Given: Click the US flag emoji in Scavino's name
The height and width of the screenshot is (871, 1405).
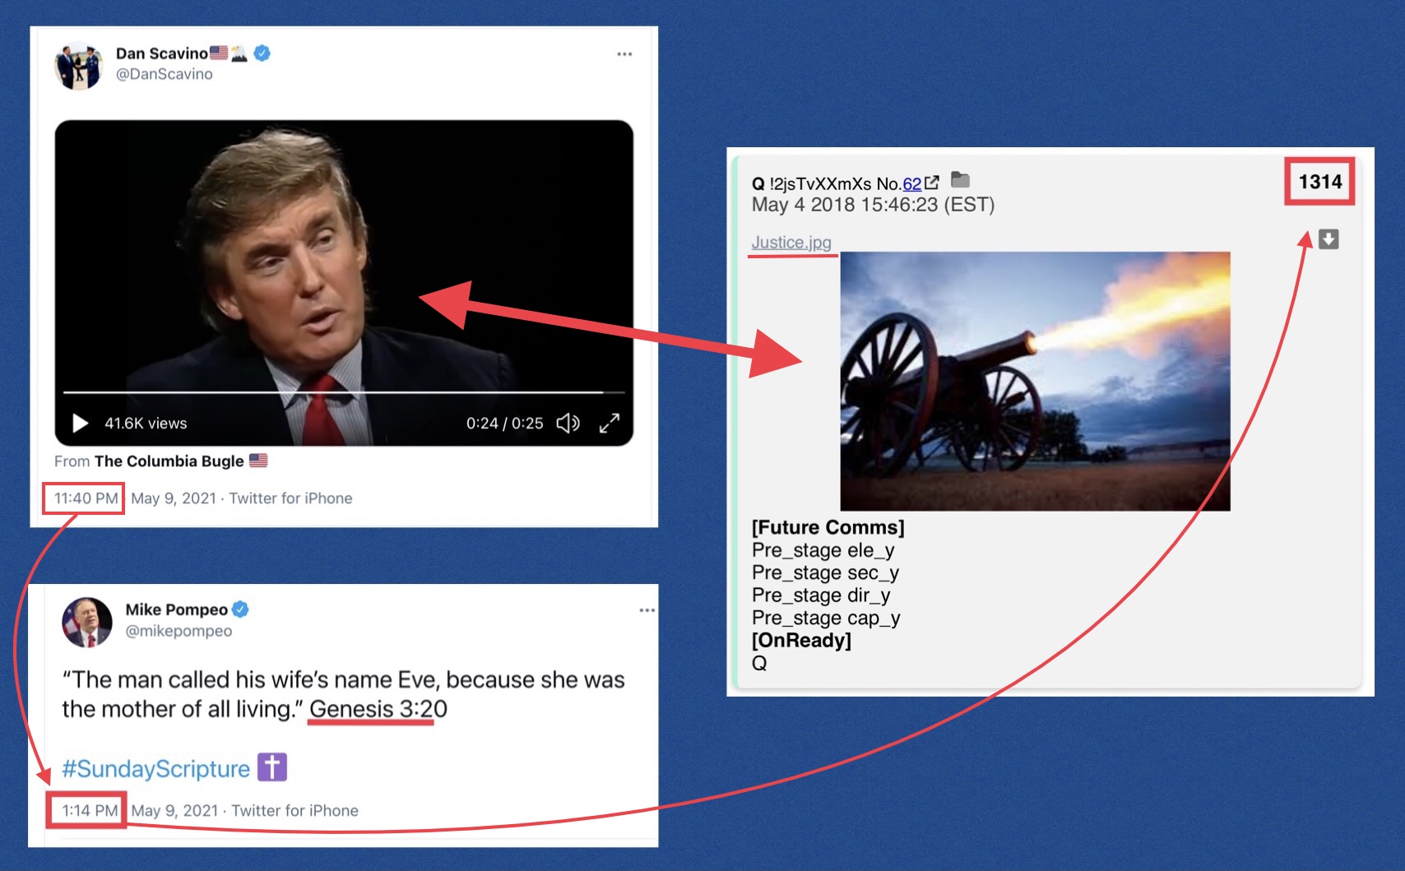Looking at the screenshot, I should [x=218, y=53].
